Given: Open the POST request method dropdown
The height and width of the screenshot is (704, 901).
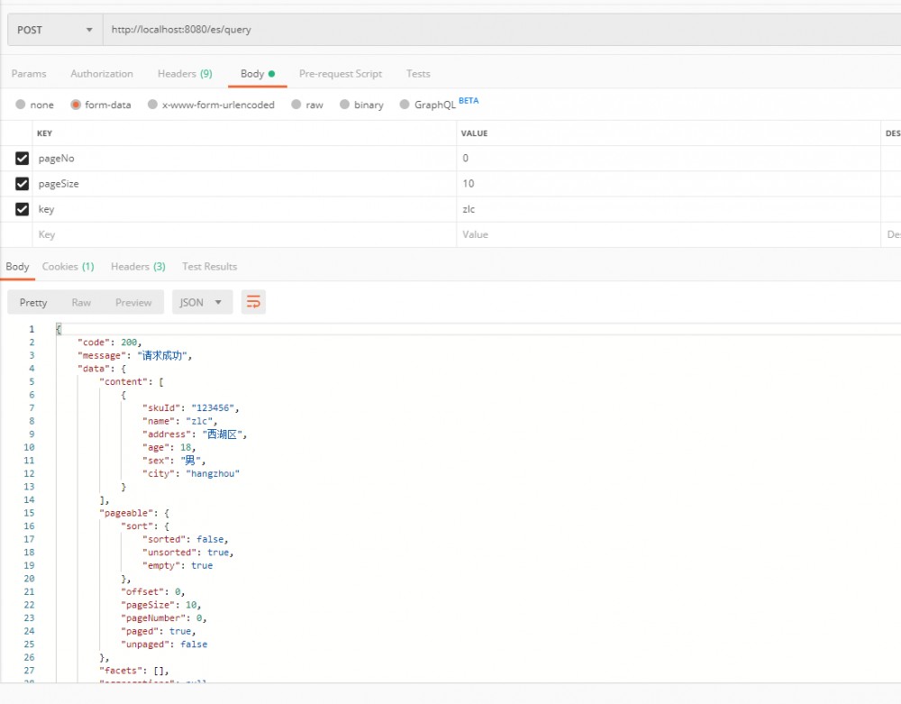Looking at the screenshot, I should tap(52, 29).
